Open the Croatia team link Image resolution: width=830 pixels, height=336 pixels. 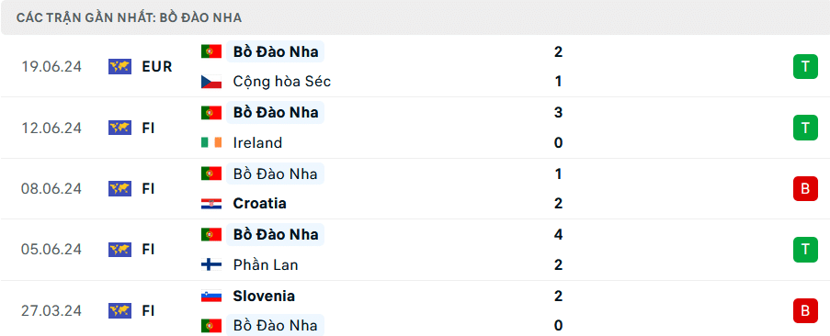(x=259, y=204)
